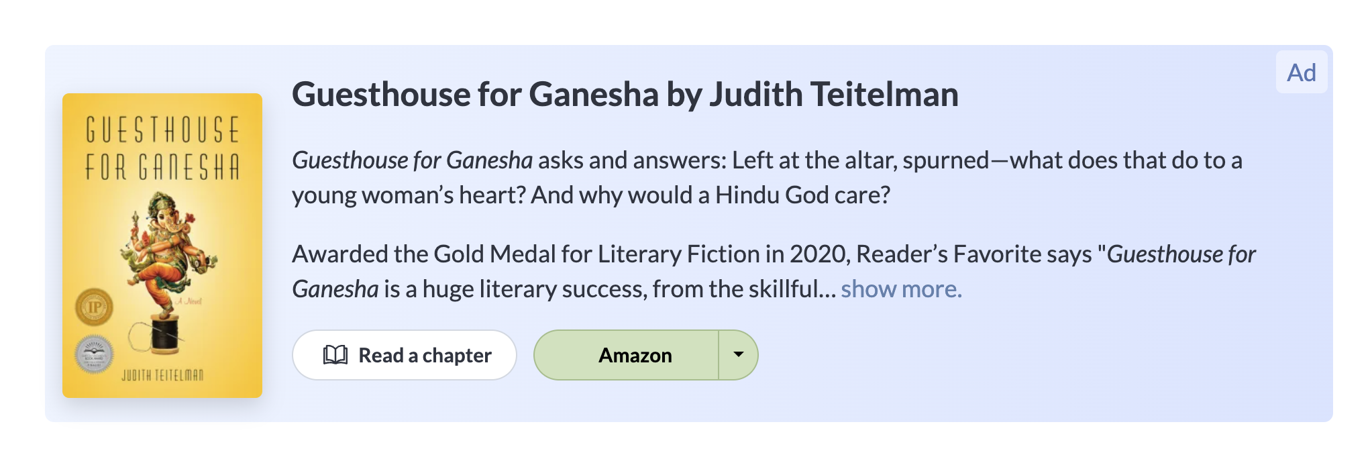Click the silver award seal on book cover

tap(94, 354)
